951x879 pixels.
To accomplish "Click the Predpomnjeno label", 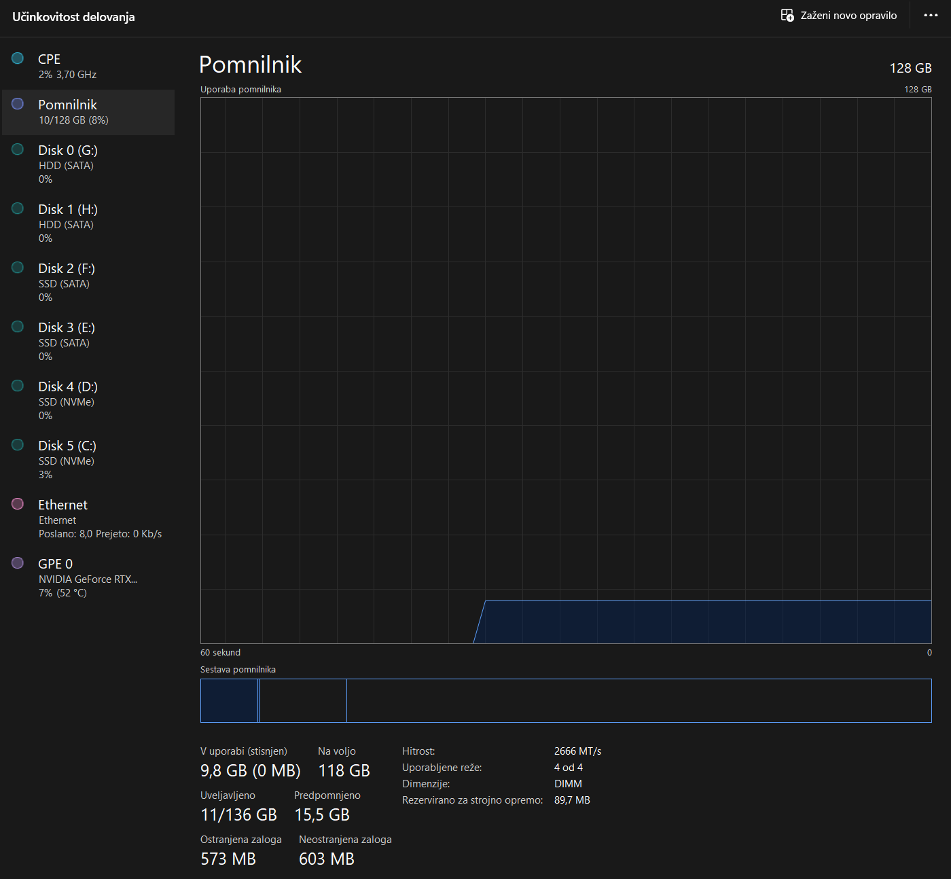I will (x=327, y=795).
